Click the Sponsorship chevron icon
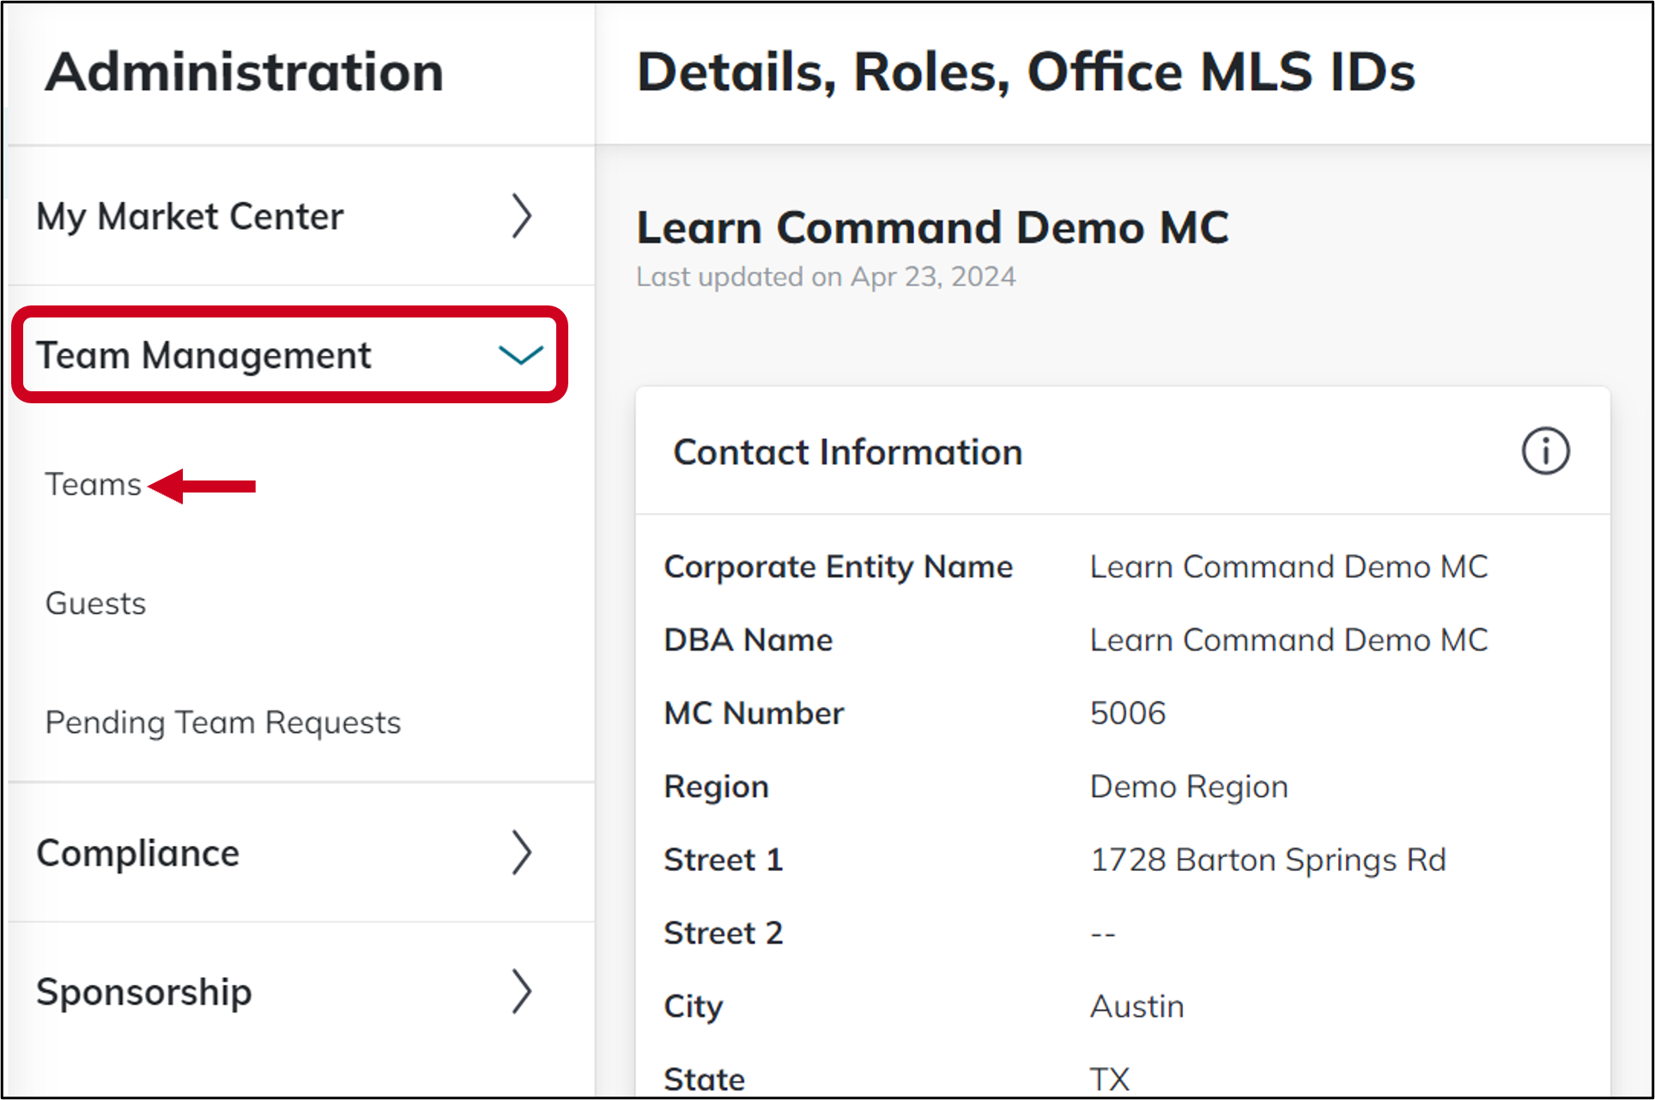The height and width of the screenshot is (1100, 1655). click(x=523, y=992)
